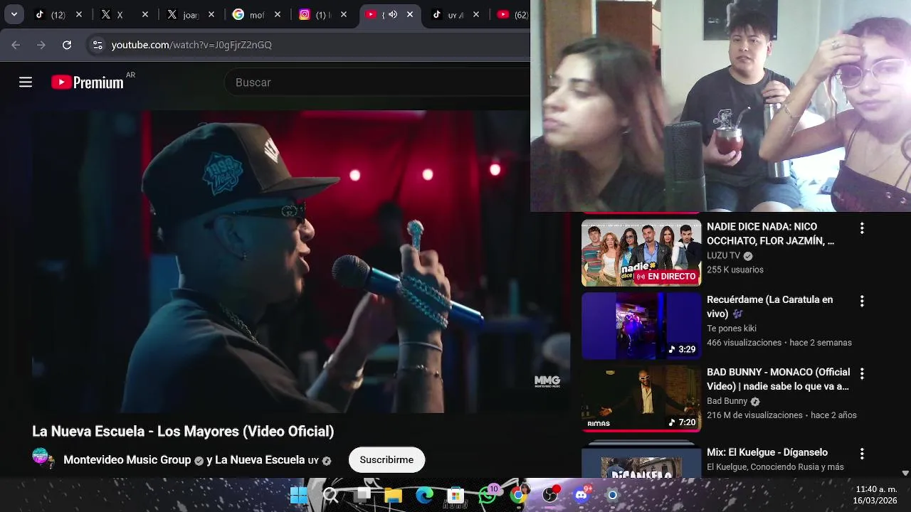Open Recuérdame (La Caratula en vivo) title
Screen dimensions: 911x512
pos(770,306)
